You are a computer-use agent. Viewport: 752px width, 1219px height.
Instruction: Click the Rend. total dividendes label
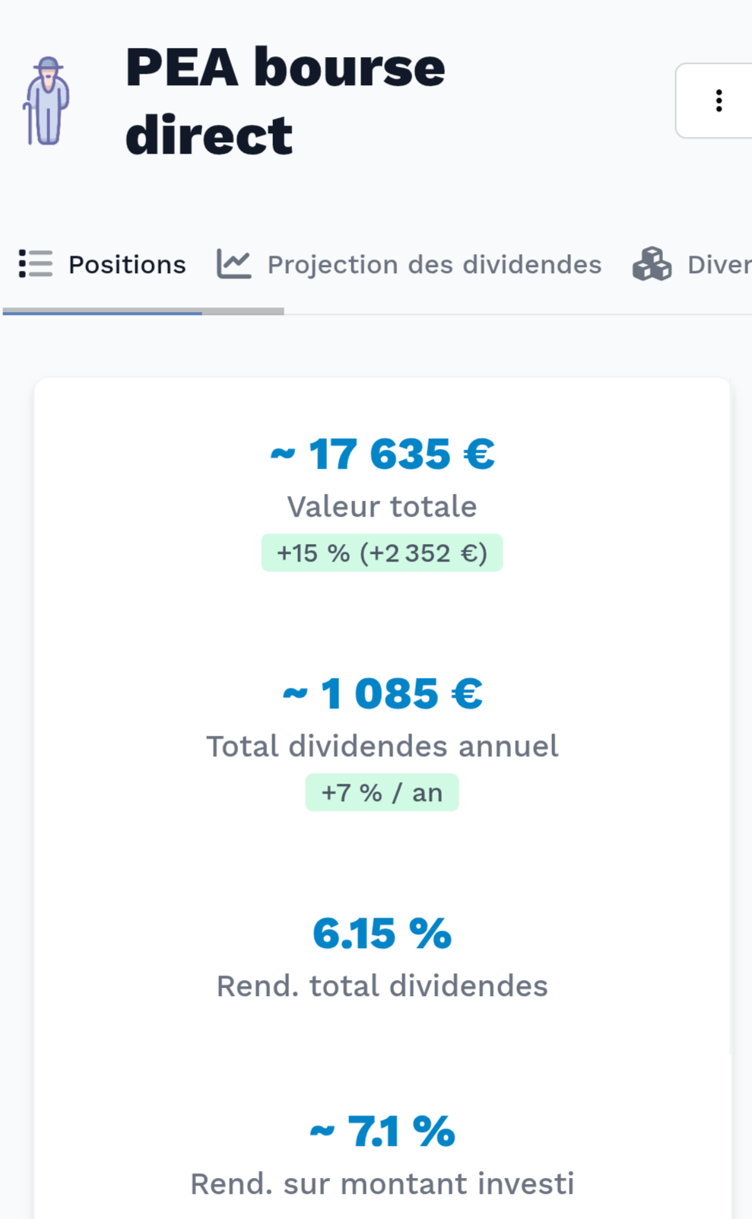(x=382, y=986)
